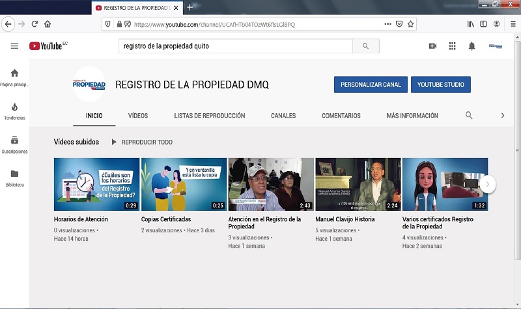The image size is (521, 309).
Task: Click PERSONALIZAR CANAL button
Action: 371,85
